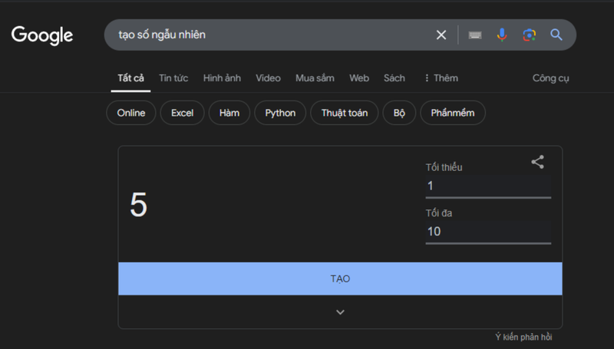Edit the Tối thiểu minimum value field
Screen dimensions: 614x349
(x=488, y=186)
